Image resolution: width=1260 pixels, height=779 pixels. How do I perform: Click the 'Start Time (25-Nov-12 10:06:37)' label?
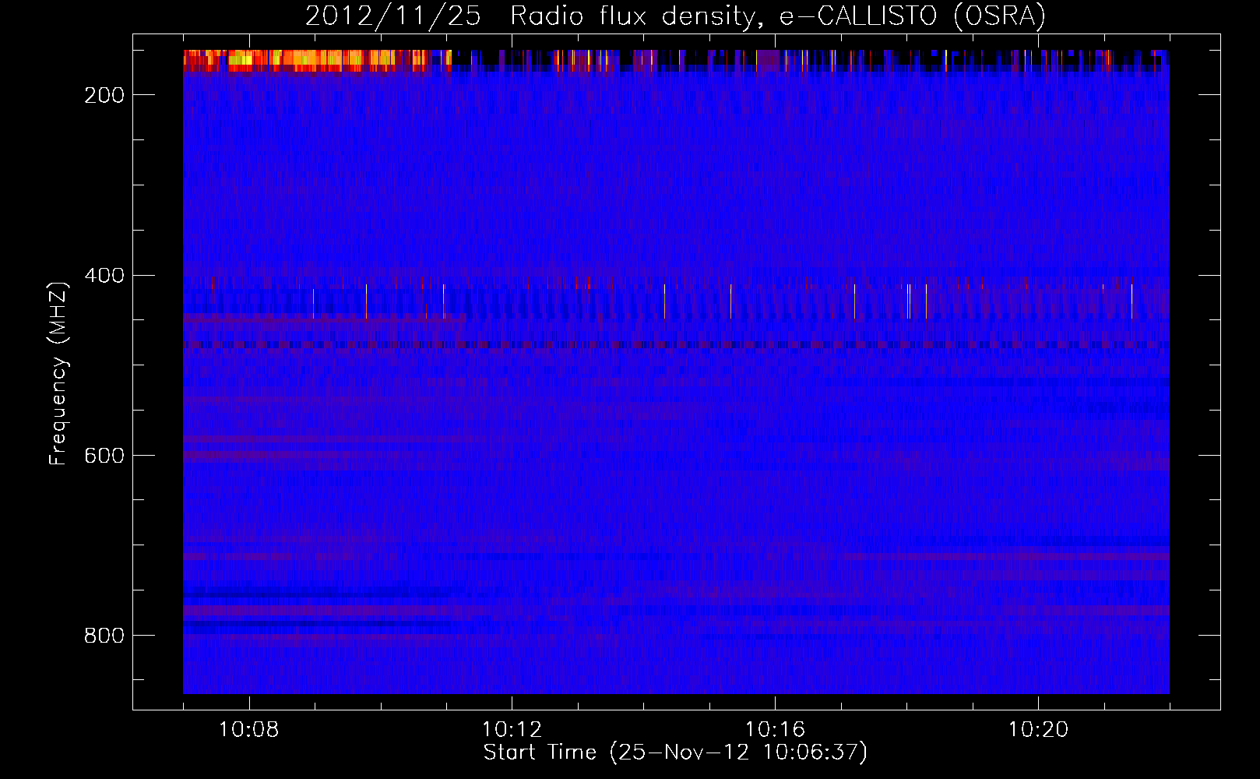pos(675,753)
